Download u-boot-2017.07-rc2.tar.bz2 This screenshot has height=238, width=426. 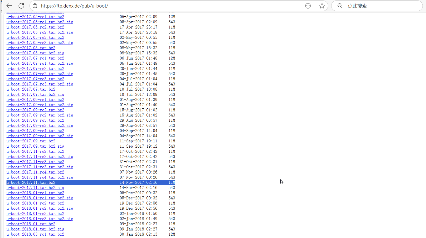click(35, 69)
